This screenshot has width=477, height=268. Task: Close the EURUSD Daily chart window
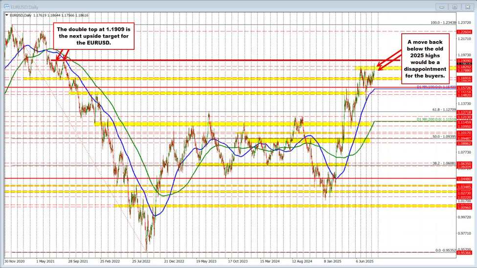tap(468, 6)
